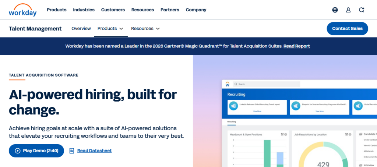
Task: Open the Industries main menu
Action: [x=84, y=10]
